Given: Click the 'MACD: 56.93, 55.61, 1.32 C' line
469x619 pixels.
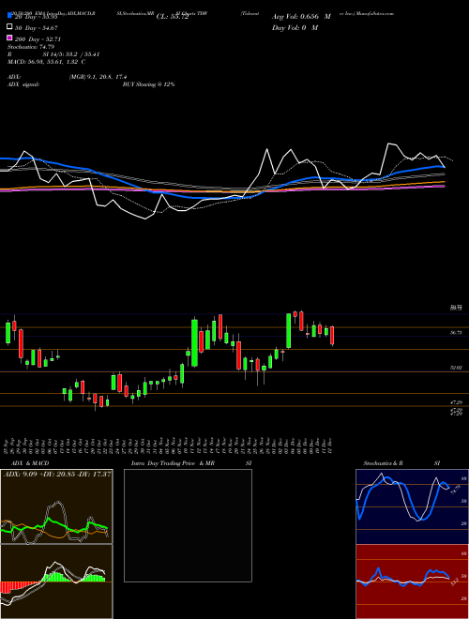Looking at the screenshot, I should point(47,62).
